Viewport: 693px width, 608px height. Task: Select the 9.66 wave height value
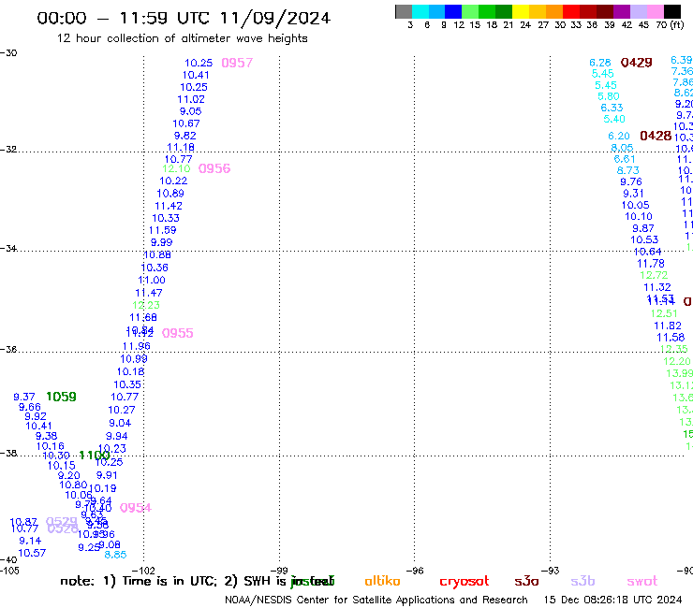pos(30,407)
